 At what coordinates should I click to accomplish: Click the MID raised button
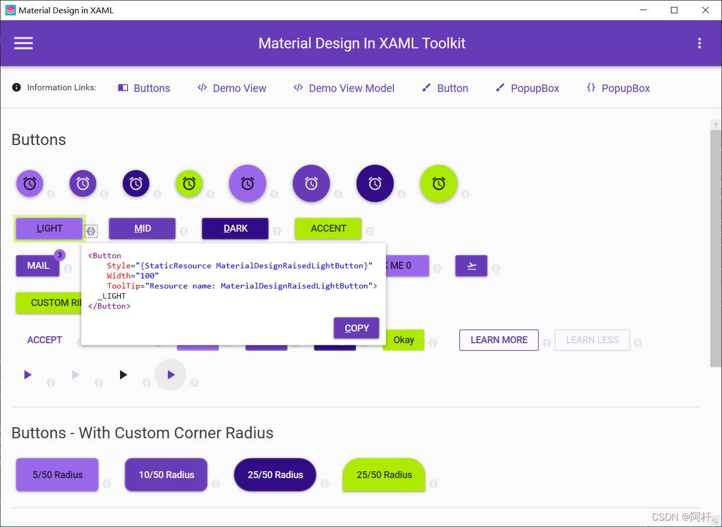142,228
